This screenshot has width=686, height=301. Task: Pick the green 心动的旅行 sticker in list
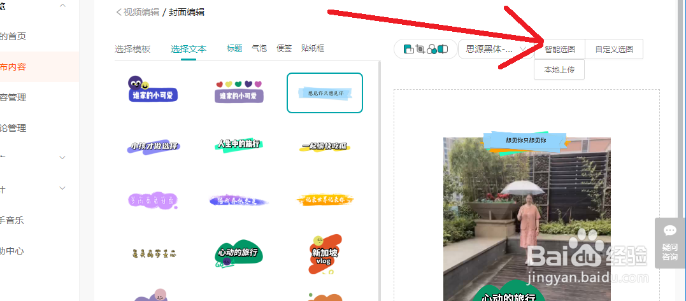(239, 253)
